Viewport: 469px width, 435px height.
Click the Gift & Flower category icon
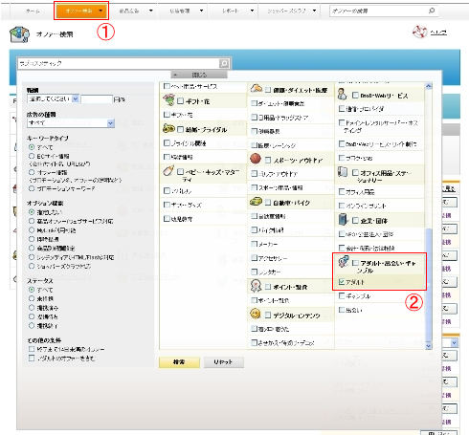[168, 100]
